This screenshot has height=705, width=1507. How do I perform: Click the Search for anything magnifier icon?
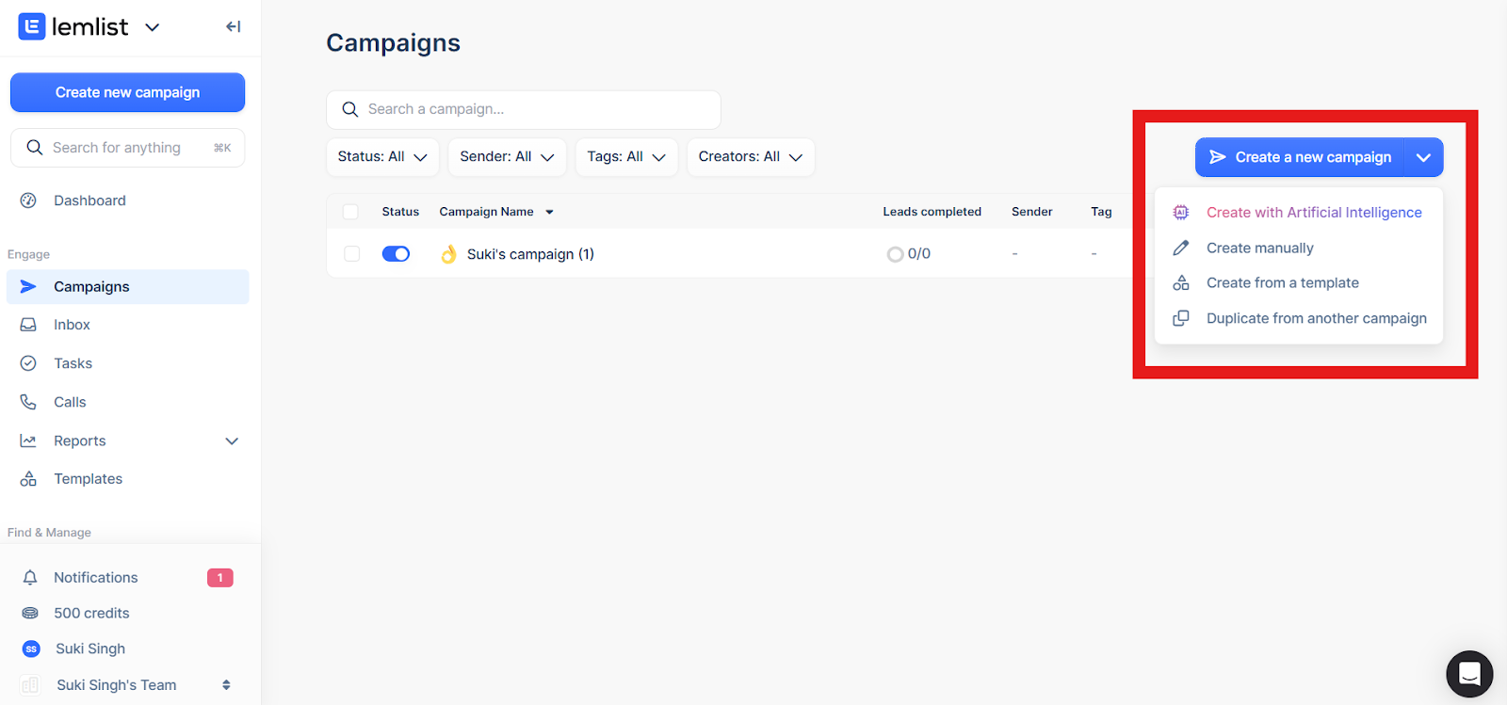tap(35, 148)
